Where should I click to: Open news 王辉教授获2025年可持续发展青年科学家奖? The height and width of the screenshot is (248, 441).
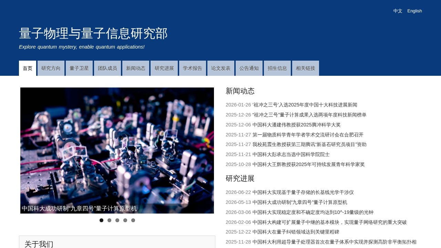click(309, 164)
